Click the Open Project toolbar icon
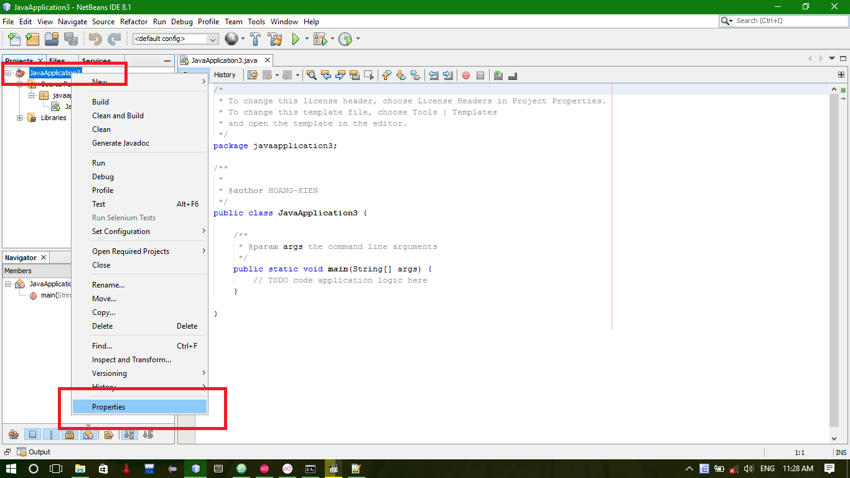 pyautogui.click(x=52, y=39)
